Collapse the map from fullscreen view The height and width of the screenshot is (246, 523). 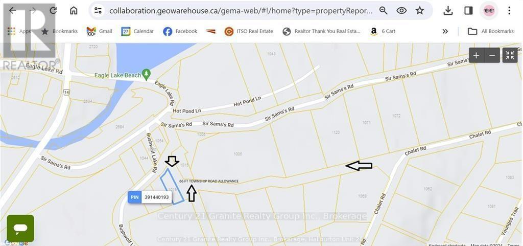tap(510, 55)
